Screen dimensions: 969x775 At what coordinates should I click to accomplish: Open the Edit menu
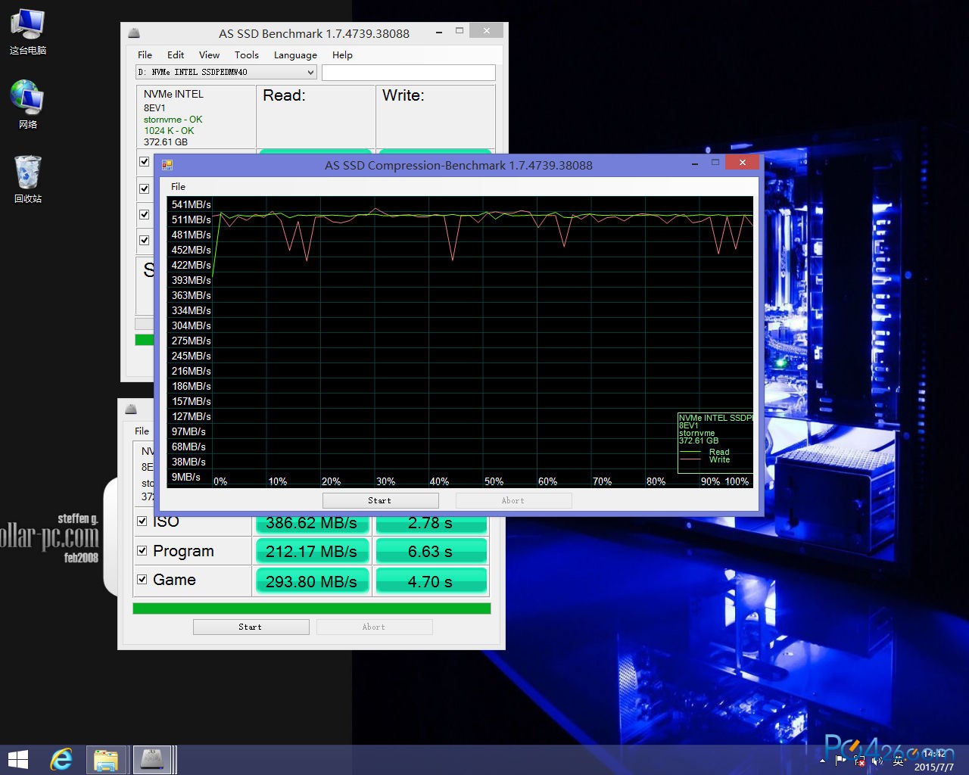[176, 54]
